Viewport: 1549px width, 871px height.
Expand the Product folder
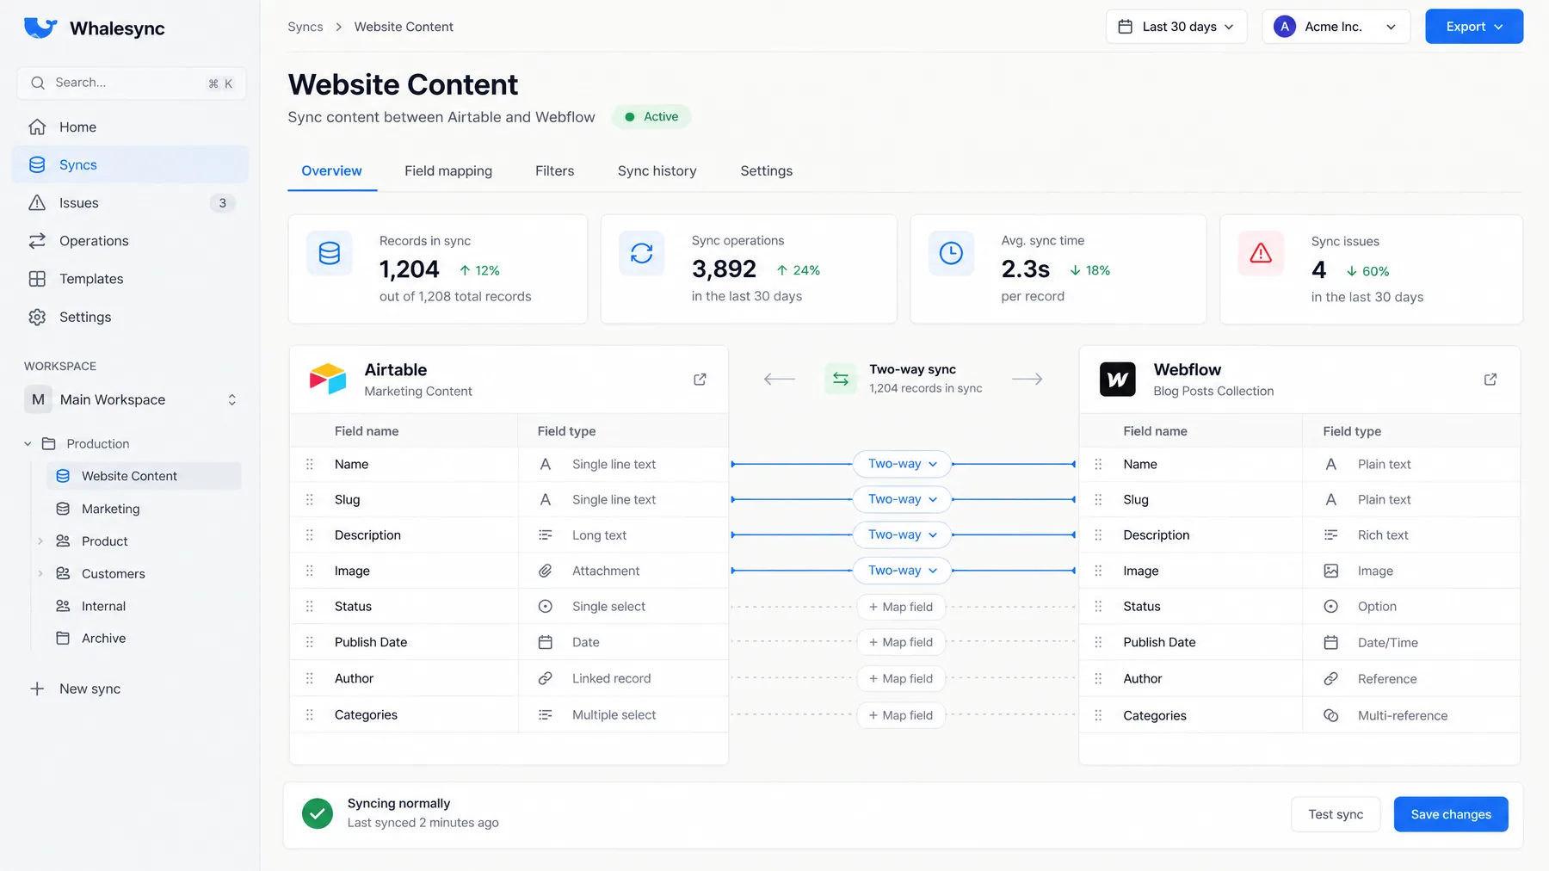pos(40,541)
